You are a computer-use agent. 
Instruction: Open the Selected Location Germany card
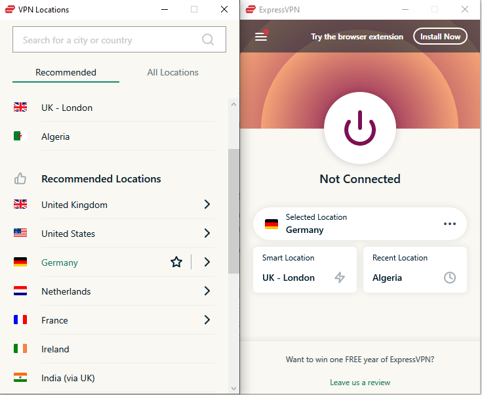coord(360,224)
